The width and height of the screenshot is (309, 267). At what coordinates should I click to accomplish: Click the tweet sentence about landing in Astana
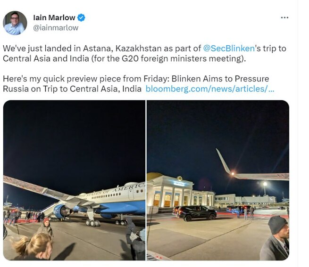[x=144, y=54]
